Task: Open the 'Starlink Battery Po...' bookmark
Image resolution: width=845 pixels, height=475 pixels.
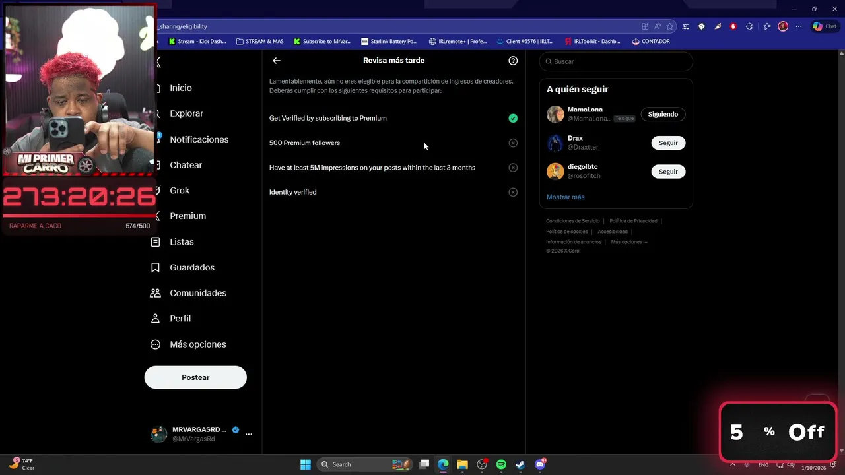Action: tap(389, 41)
